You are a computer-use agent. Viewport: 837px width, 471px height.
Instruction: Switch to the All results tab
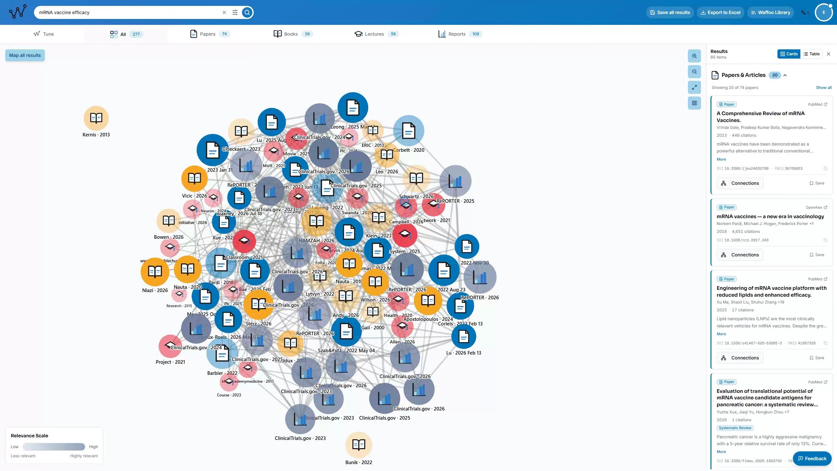pos(126,34)
